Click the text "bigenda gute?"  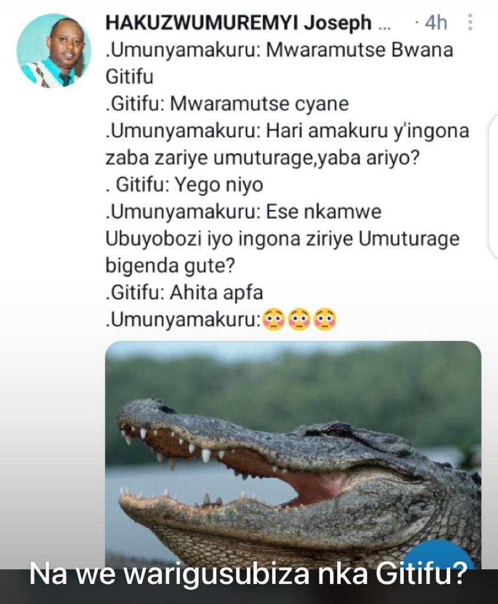coord(170,265)
